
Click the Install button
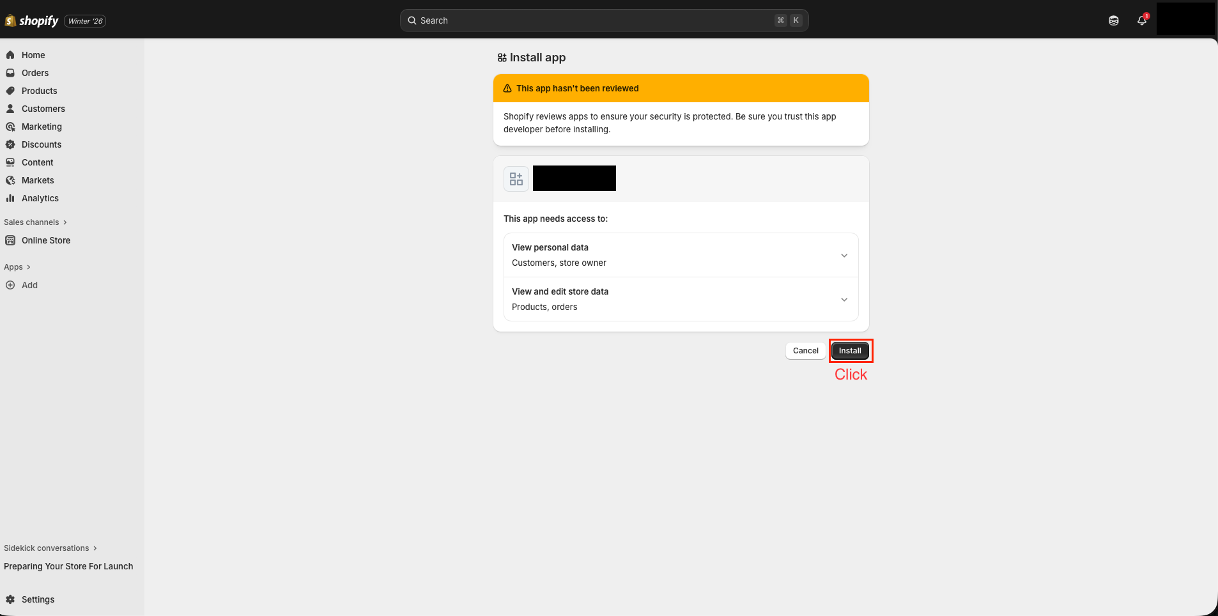(x=851, y=351)
